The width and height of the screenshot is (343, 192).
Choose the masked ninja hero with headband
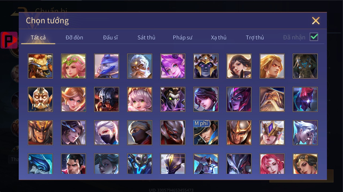140,133
